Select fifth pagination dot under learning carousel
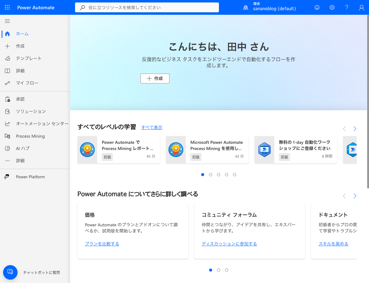This screenshot has height=283, width=369. (x=235, y=175)
